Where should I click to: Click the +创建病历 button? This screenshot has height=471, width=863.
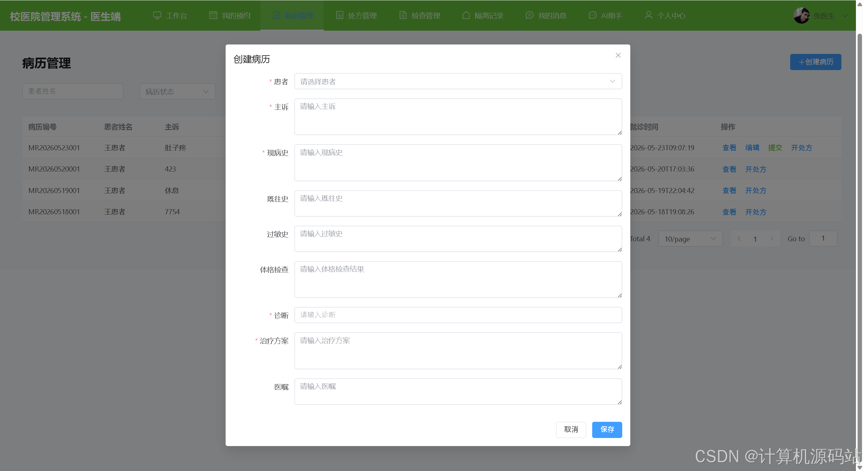click(815, 62)
